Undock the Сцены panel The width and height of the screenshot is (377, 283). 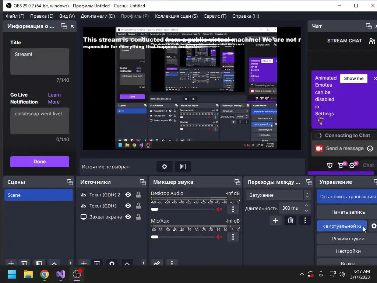(x=70, y=182)
